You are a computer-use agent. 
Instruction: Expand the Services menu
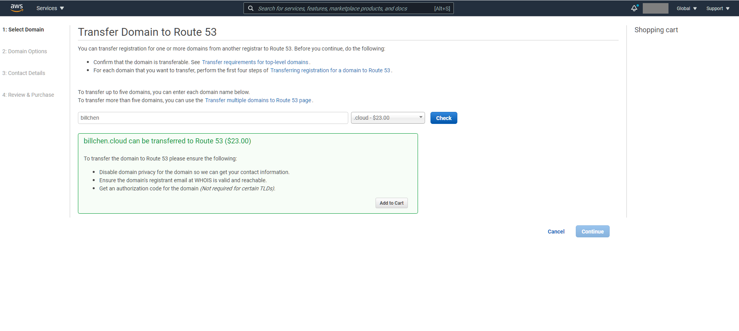(x=50, y=8)
